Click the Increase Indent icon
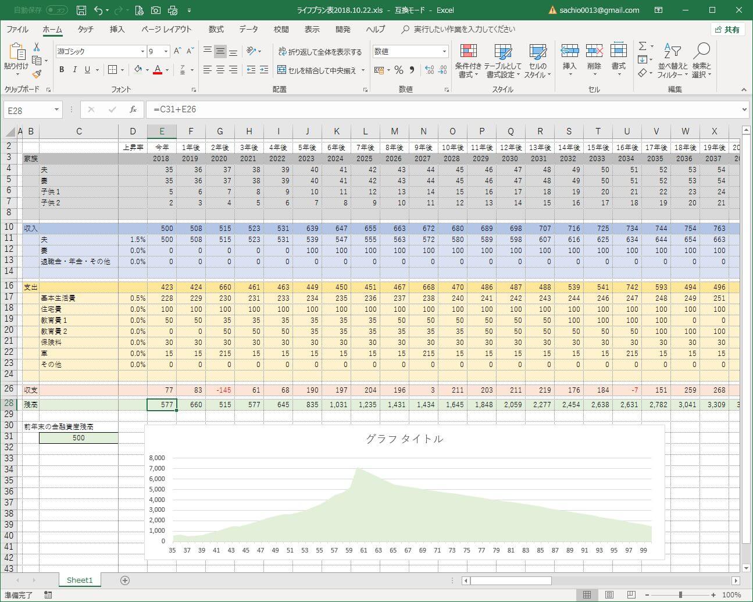 pos(264,70)
